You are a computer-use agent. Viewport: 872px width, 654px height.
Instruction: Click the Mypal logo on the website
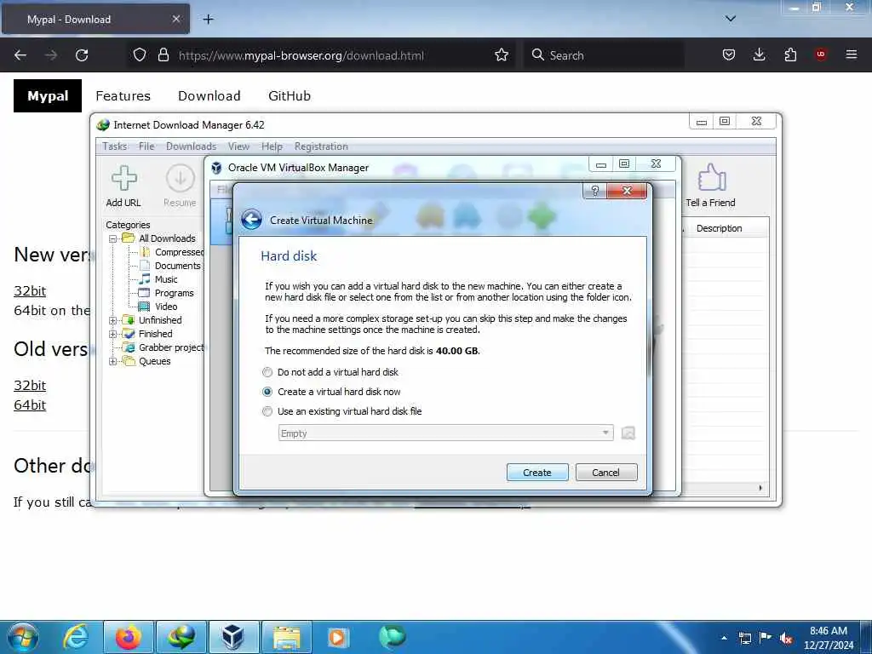[48, 95]
